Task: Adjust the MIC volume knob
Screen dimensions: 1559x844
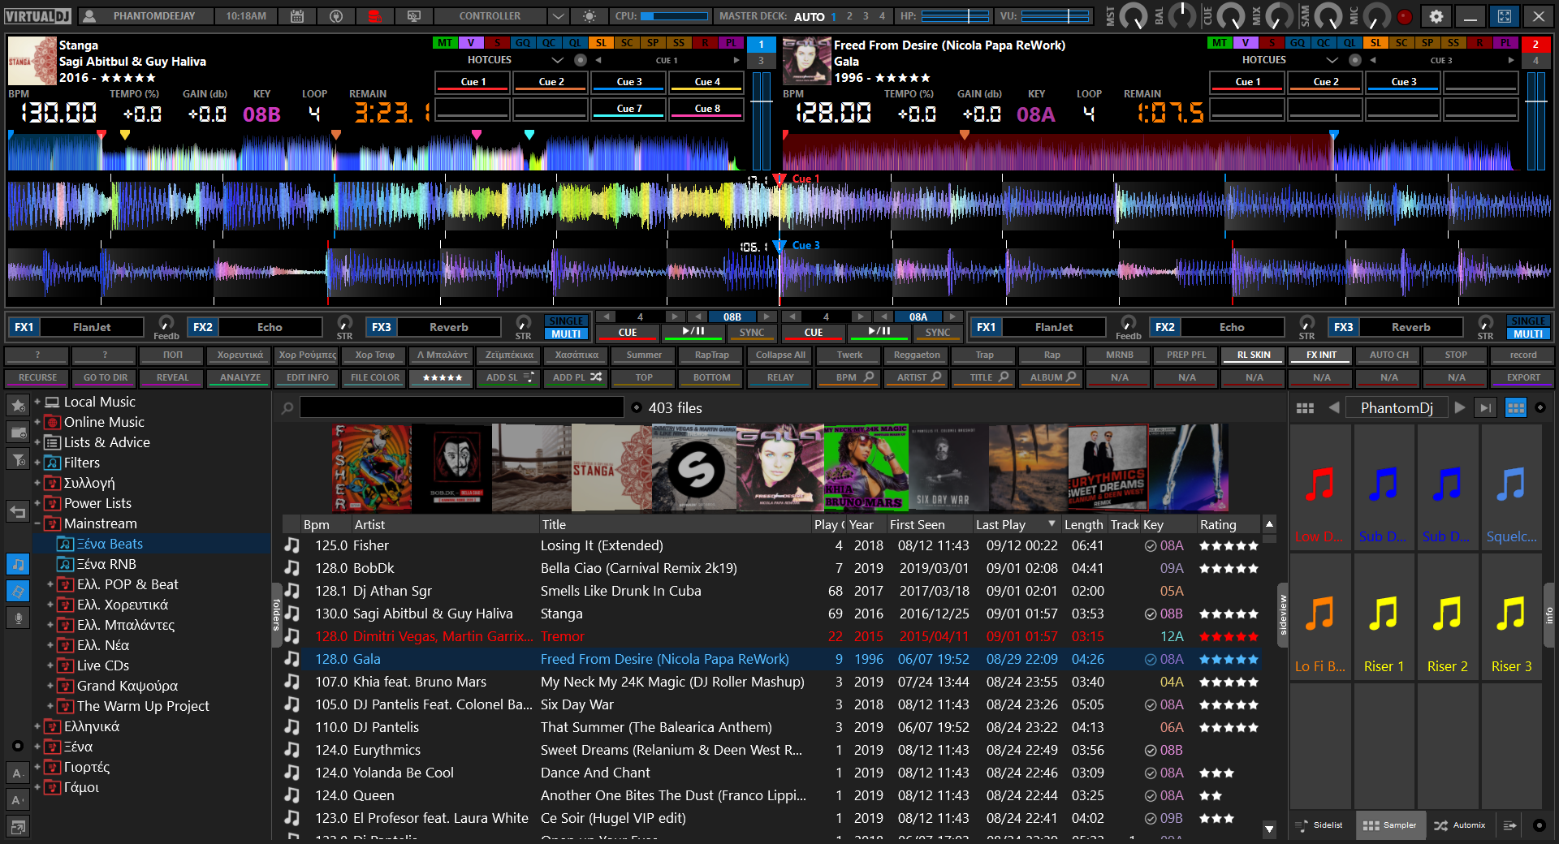Action: coord(1375,15)
